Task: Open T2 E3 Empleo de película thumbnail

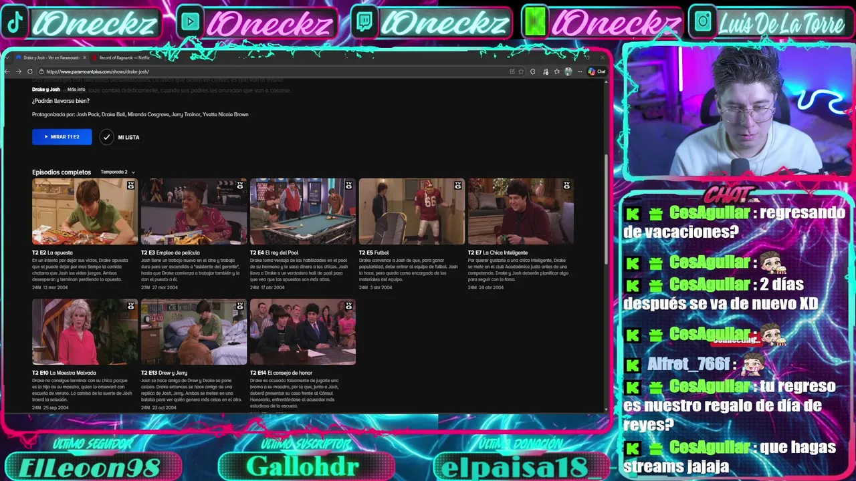Action: 194,211
